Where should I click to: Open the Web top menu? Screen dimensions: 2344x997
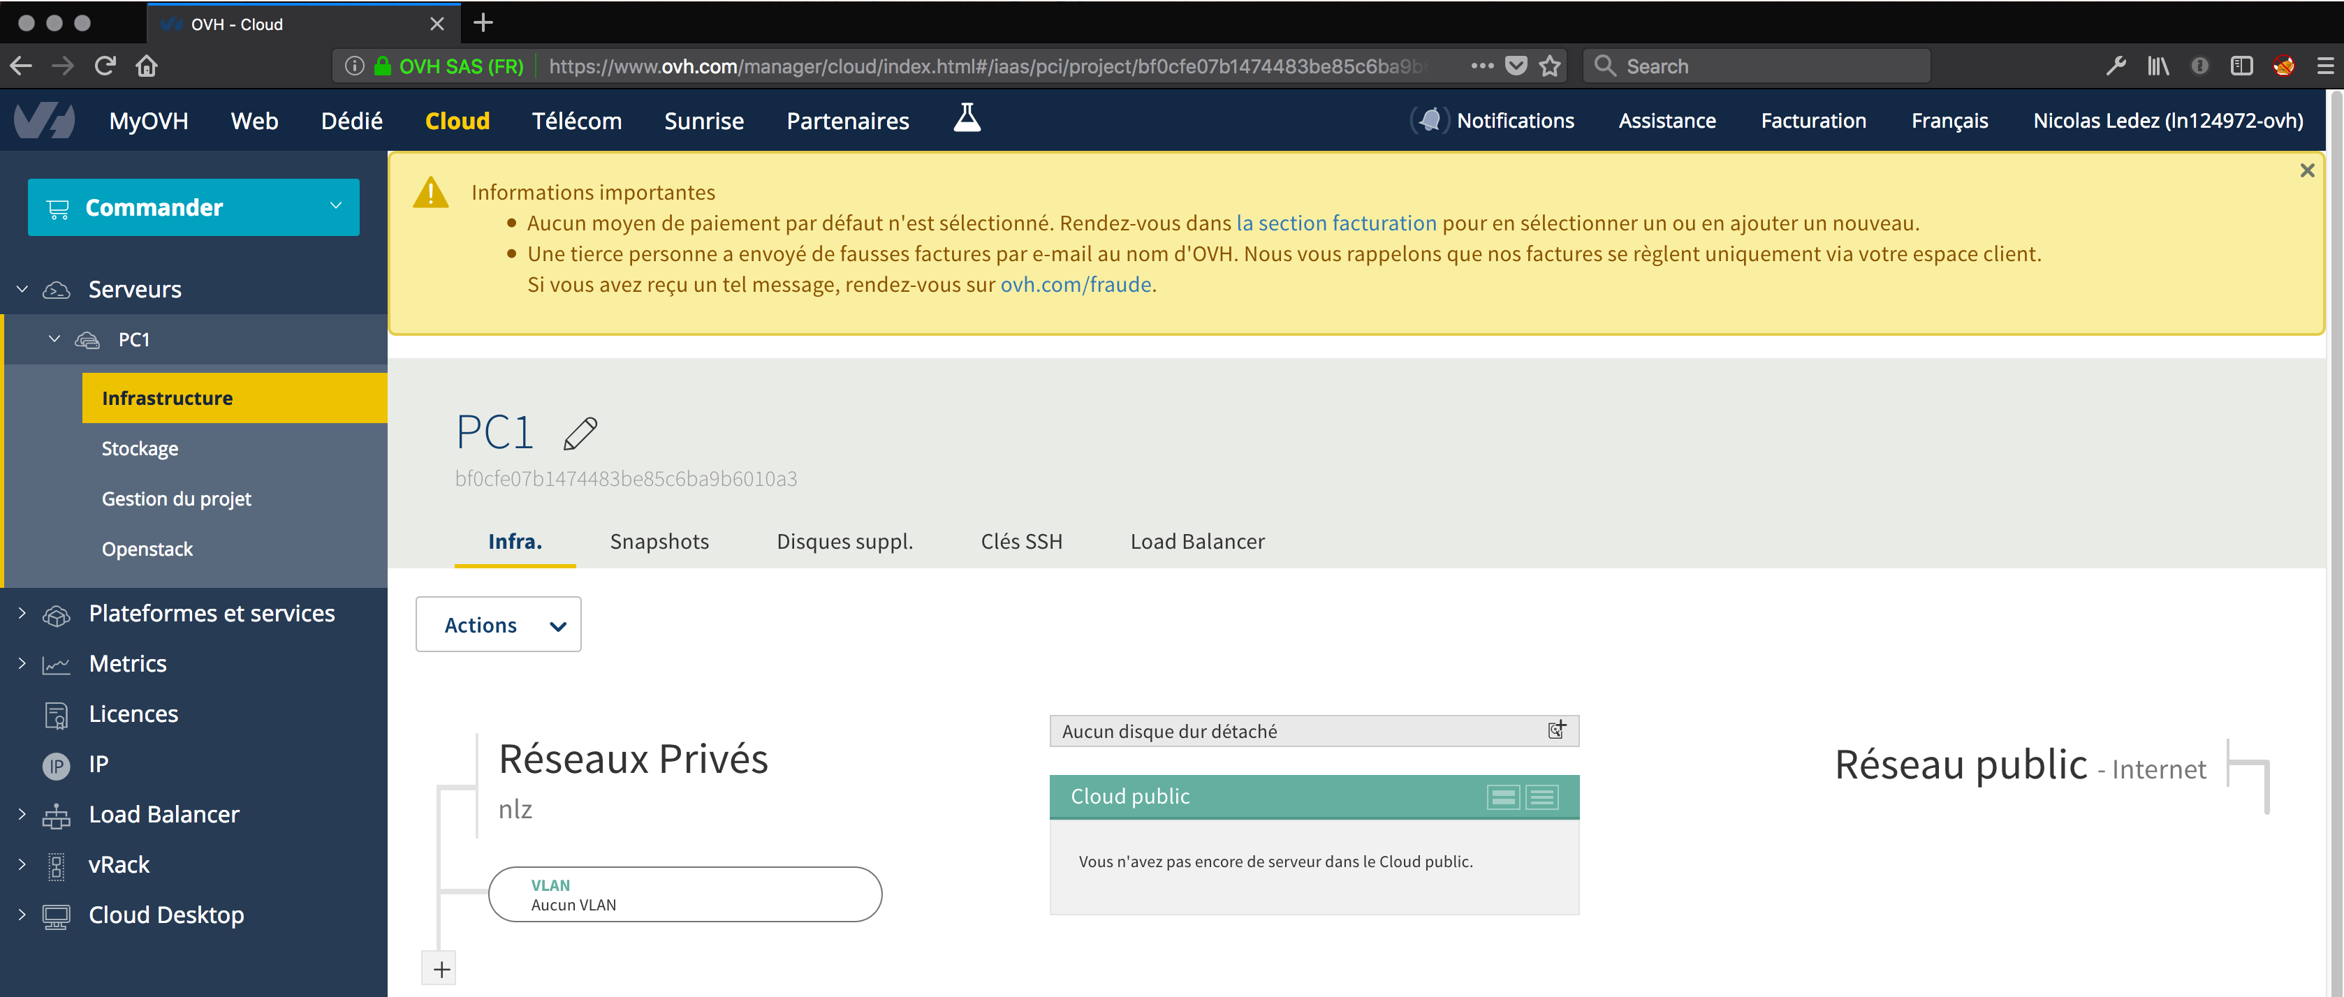254,120
